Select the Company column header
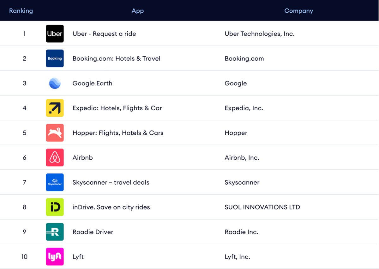This screenshot has height=269, width=379. (x=299, y=11)
